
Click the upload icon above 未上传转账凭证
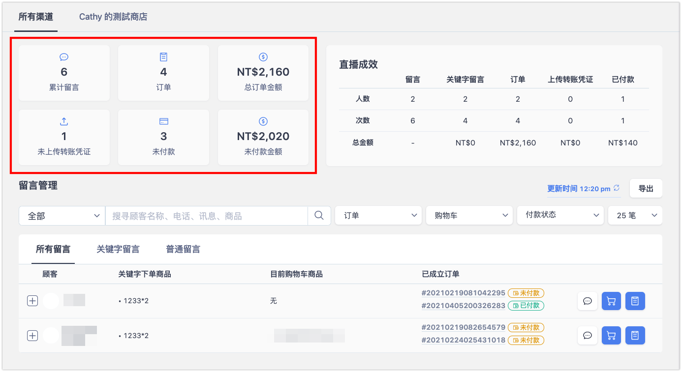[x=64, y=121]
